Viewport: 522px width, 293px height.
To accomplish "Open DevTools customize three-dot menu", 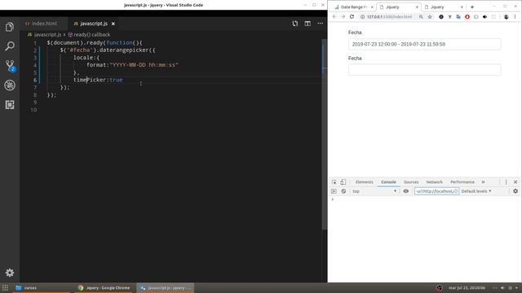I will coord(506,182).
